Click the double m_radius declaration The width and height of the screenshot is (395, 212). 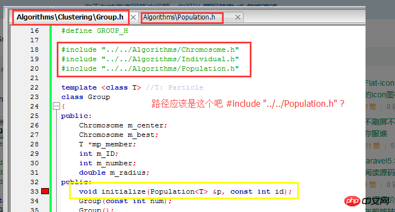coord(114,172)
